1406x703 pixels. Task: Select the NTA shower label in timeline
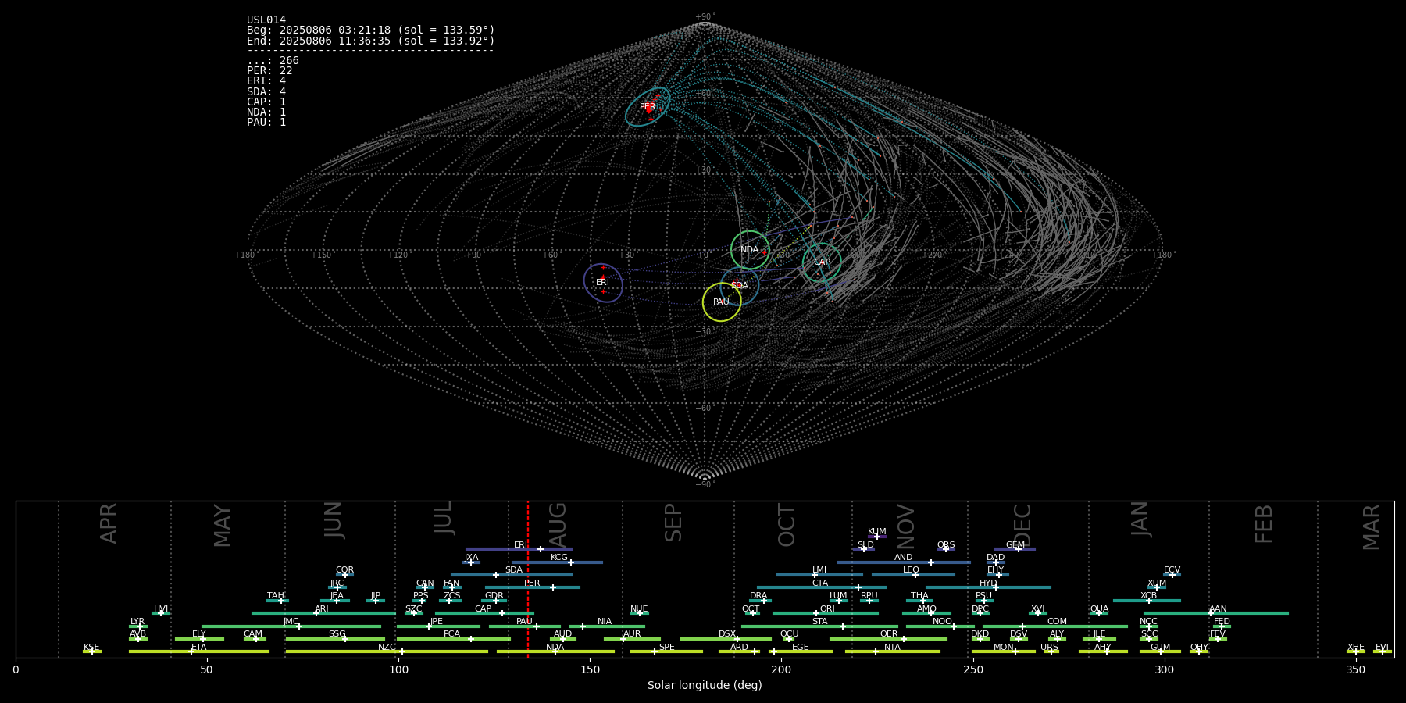892,648
